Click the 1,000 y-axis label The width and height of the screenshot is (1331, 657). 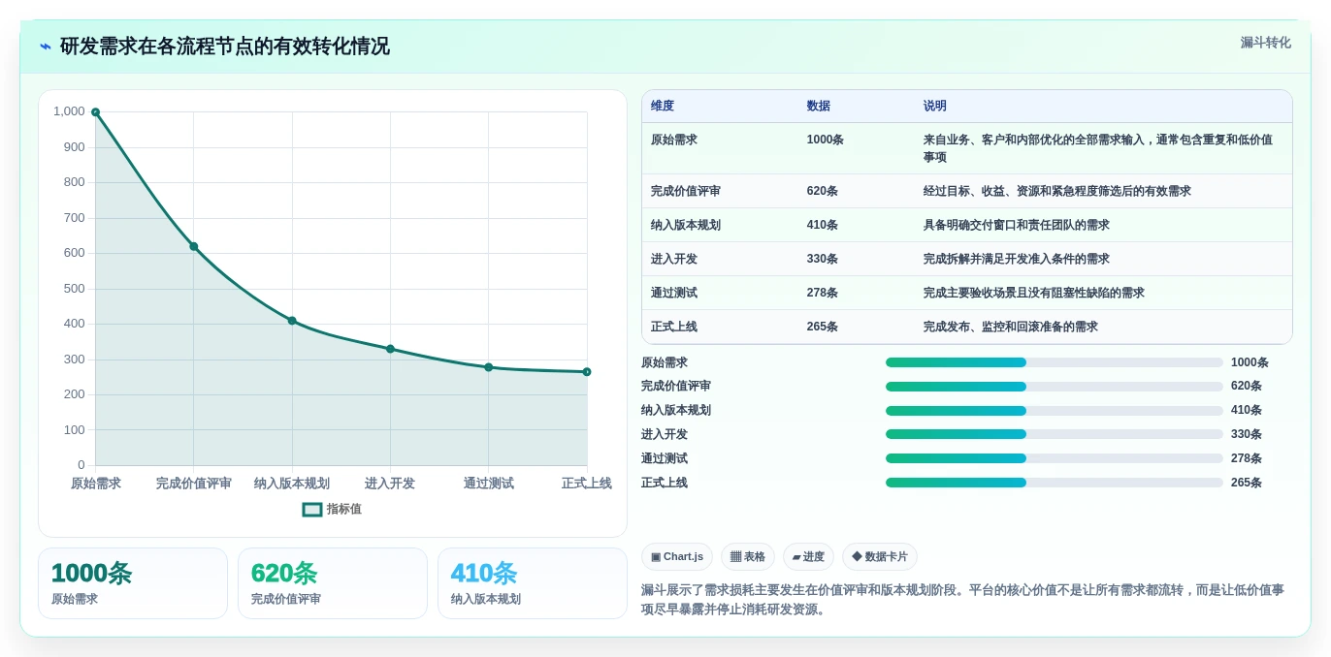coord(69,111)
